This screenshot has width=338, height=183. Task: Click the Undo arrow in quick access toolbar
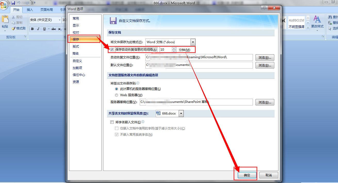pos(19,3)
